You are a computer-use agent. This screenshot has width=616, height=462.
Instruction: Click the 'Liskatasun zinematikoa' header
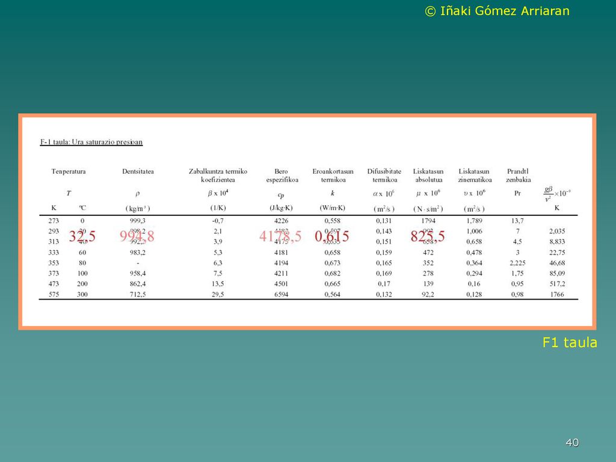click(x=475, y=175)
